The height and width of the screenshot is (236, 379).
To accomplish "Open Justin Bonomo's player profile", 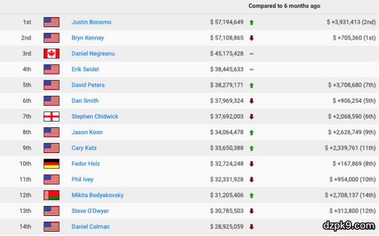I will [91, 22].
